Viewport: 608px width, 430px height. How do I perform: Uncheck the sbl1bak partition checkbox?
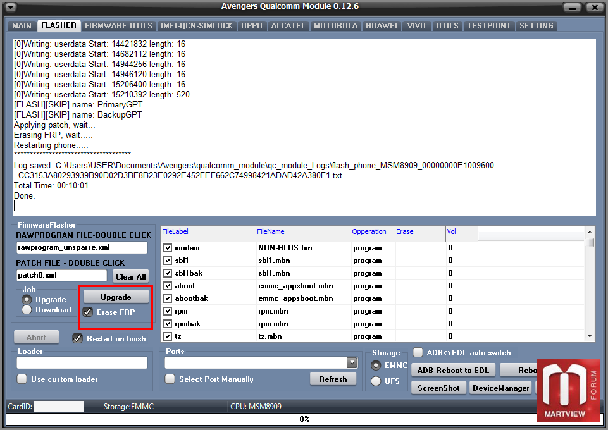click(x=168, y=273)
